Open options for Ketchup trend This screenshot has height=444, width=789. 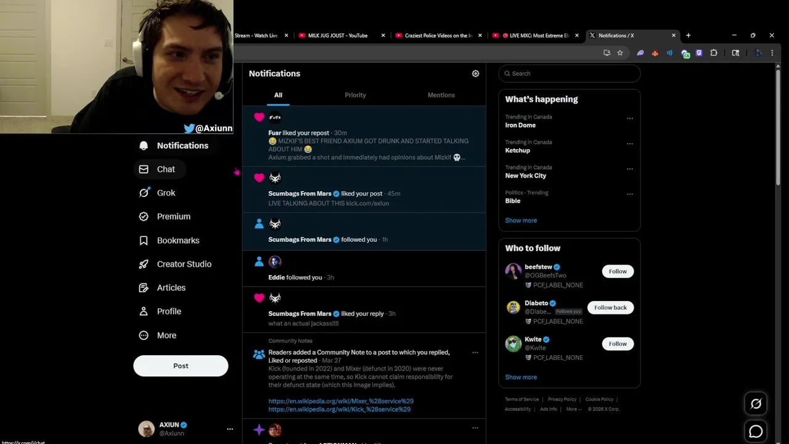(x=630, y=144)
